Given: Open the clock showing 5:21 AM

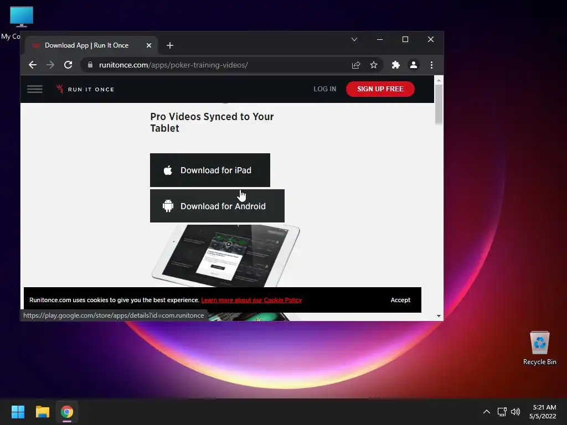Looking at the screenshot, I should tap(543, 412).
